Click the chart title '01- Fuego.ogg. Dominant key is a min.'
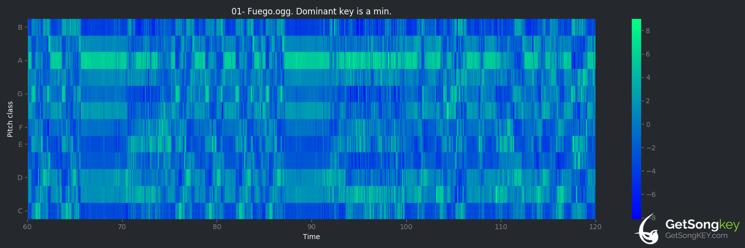Image resolution: width=745 pixels, height=248 pixels. coord(311,11)
